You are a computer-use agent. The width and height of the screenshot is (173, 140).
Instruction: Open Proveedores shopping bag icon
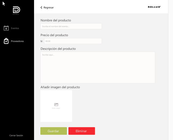(6, 41)
